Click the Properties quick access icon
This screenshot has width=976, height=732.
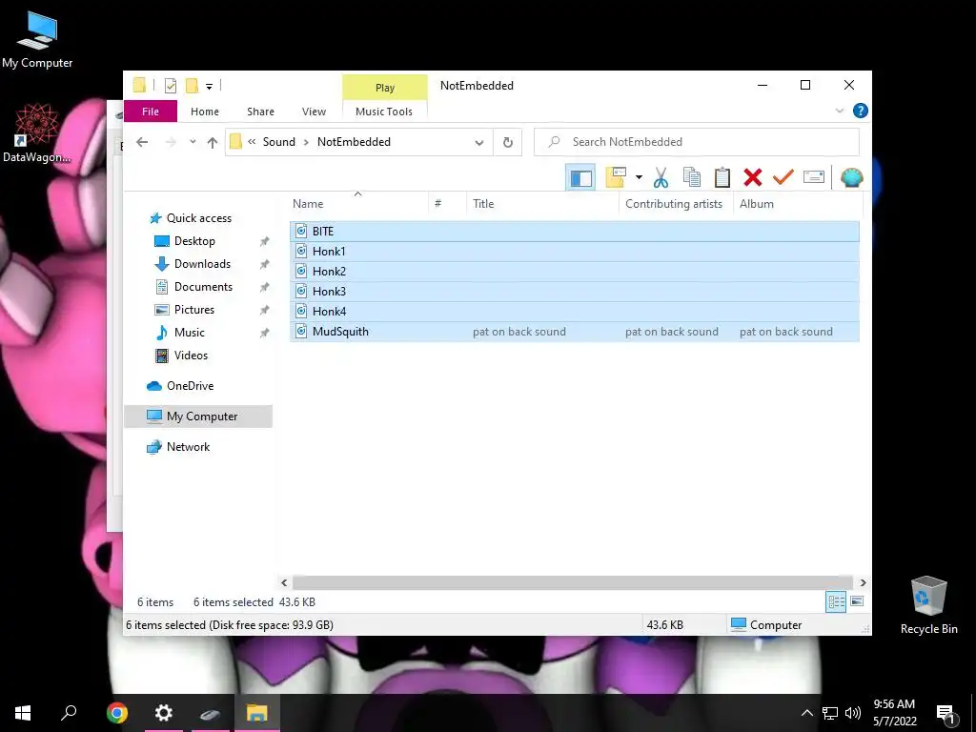point(170,86)
